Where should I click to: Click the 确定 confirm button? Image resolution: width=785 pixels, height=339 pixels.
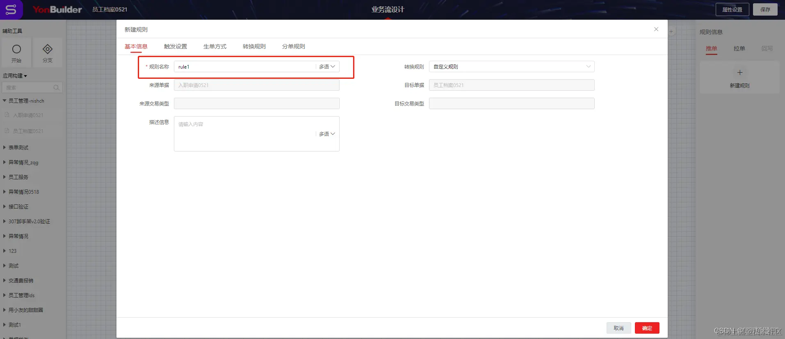[647, 328]
